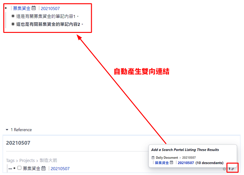Open the 20210507 reference heading

(x=18, y=143)
